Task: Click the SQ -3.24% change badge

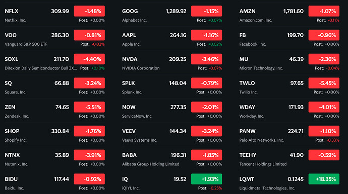Action: tap(89, 83)
